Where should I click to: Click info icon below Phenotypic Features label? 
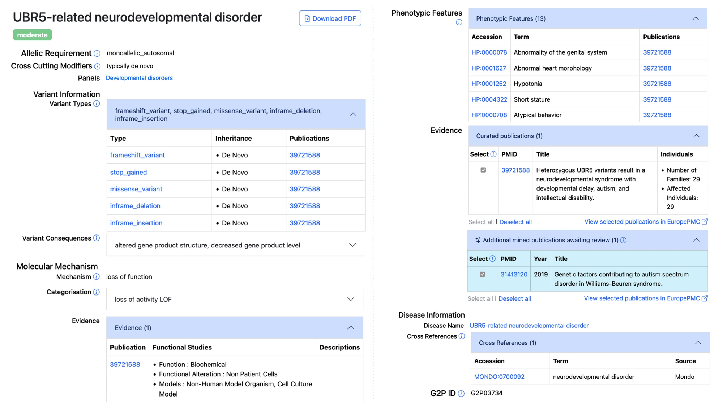[459, 22]
